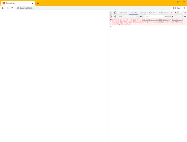
Task: Open a new browser tab
Action: 38,3
